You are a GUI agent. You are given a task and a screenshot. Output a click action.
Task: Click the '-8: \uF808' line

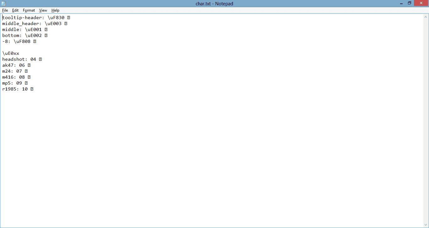tap(19, 41)
